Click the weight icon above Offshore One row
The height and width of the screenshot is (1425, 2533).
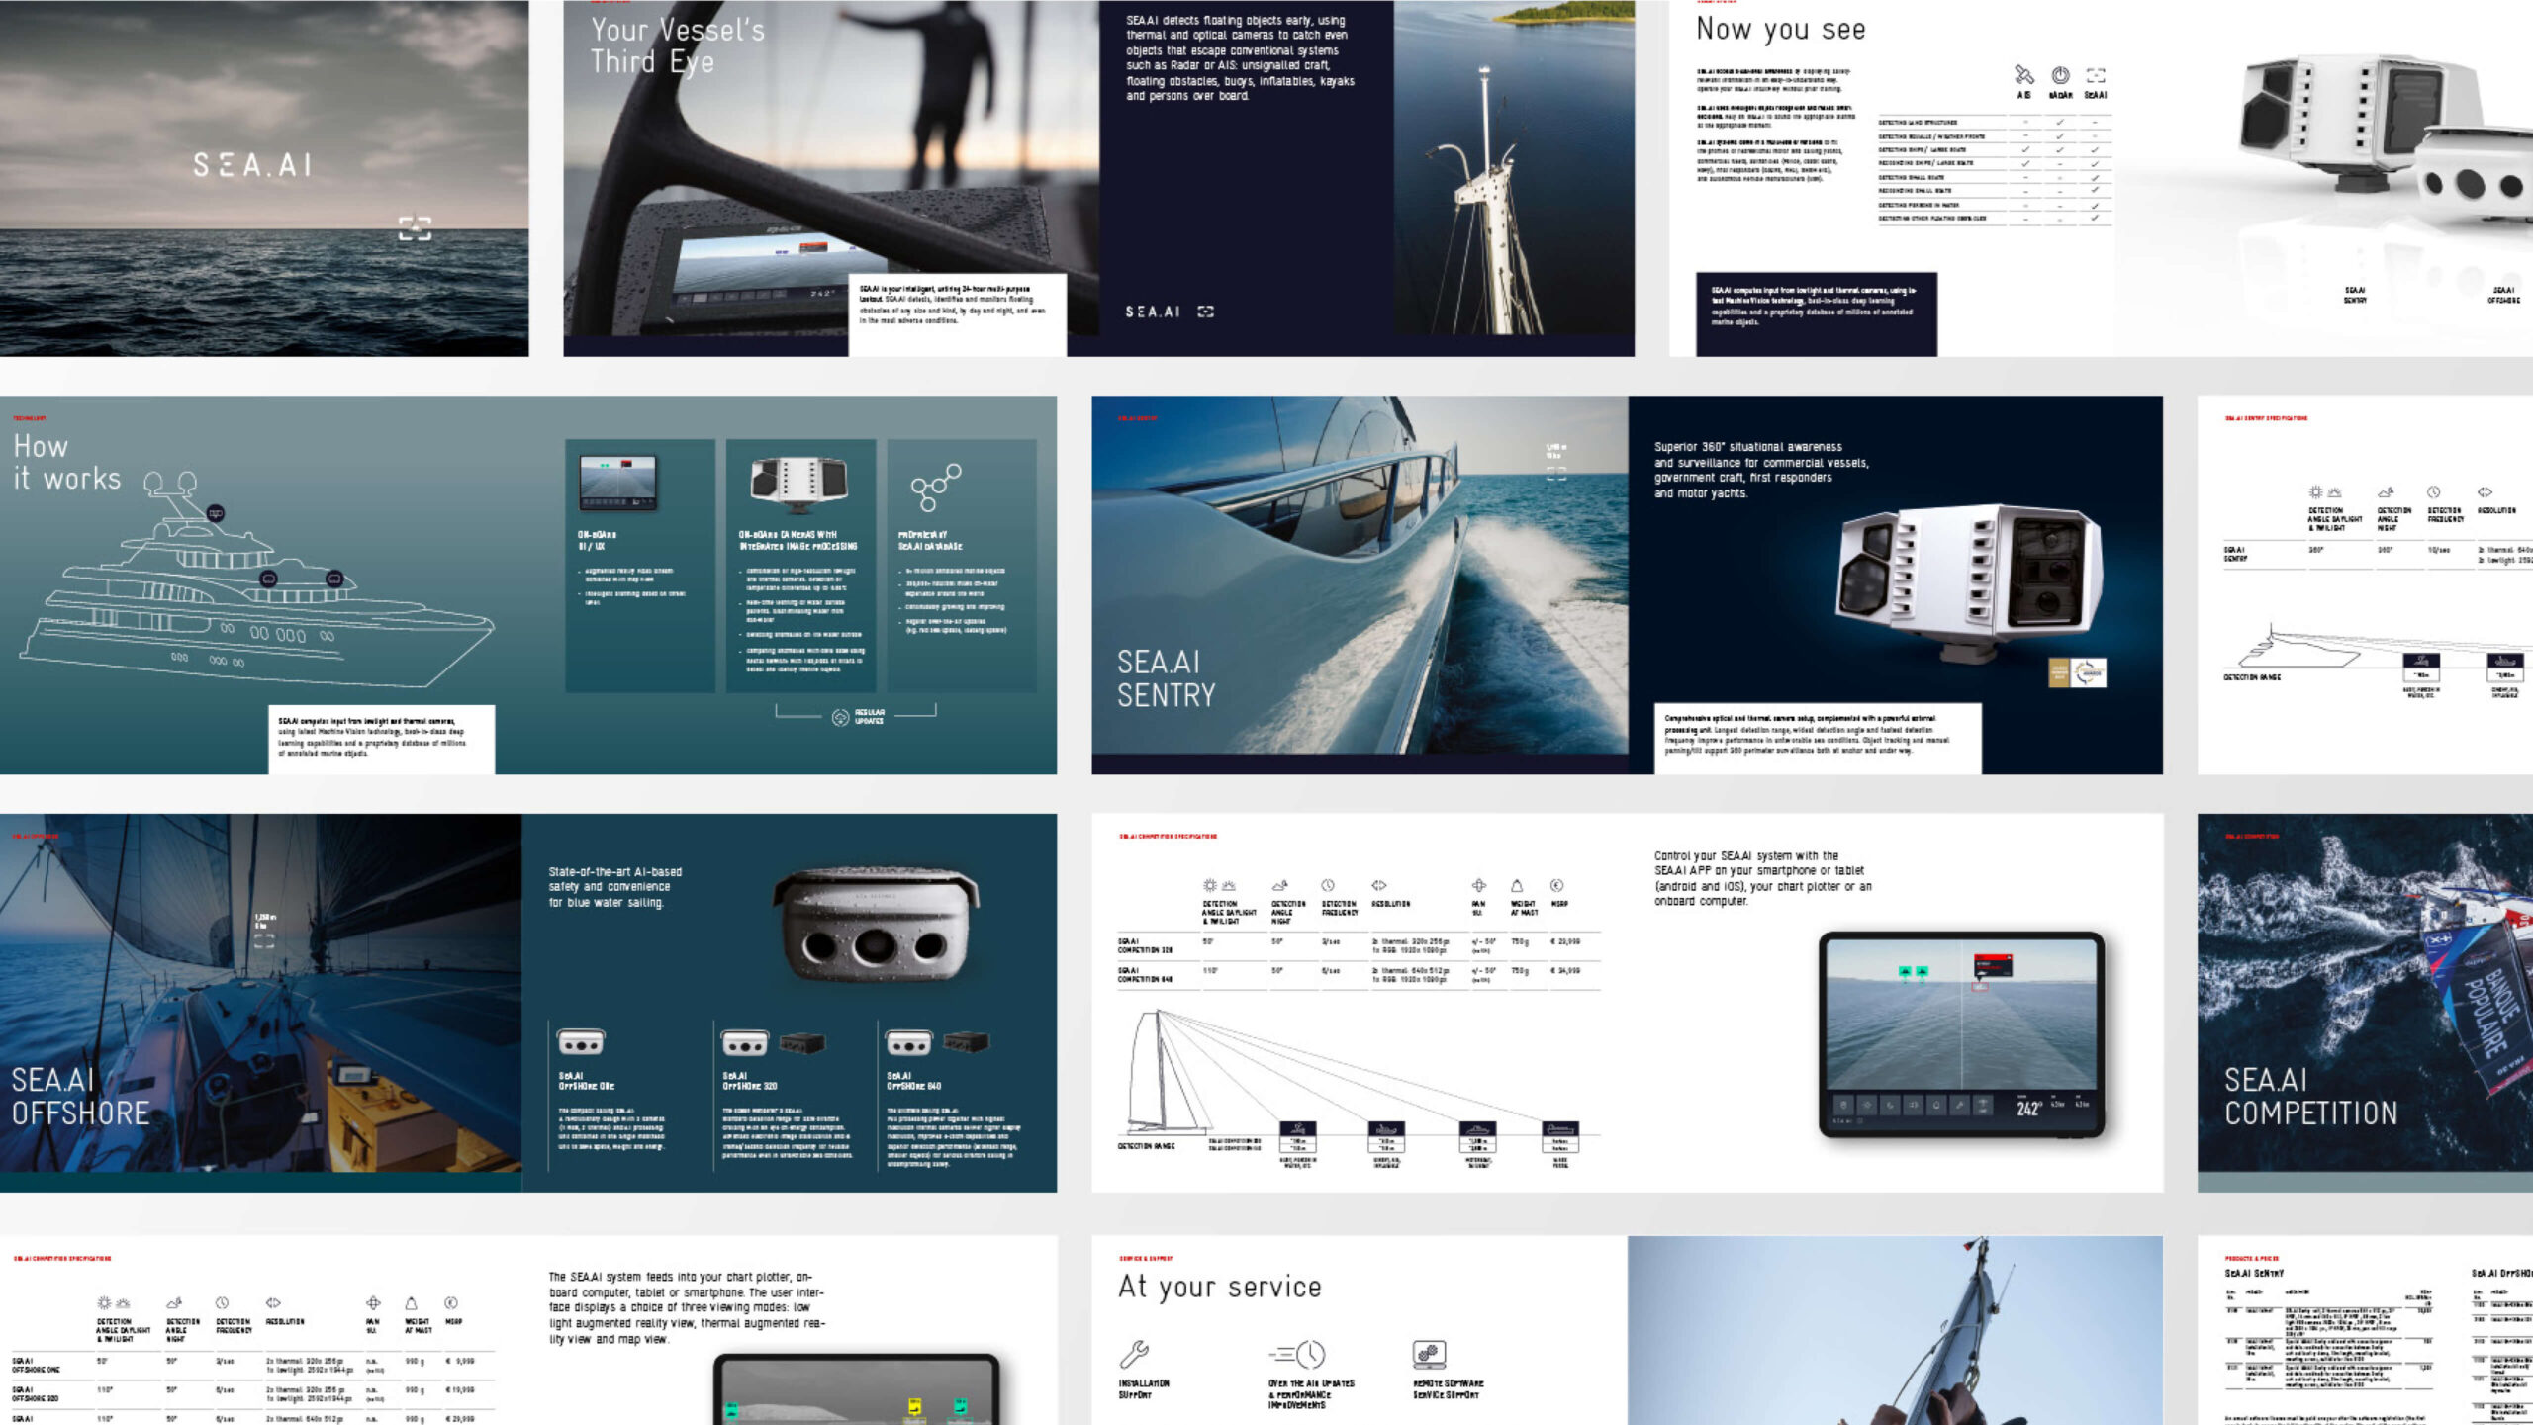coord(411,1303)
